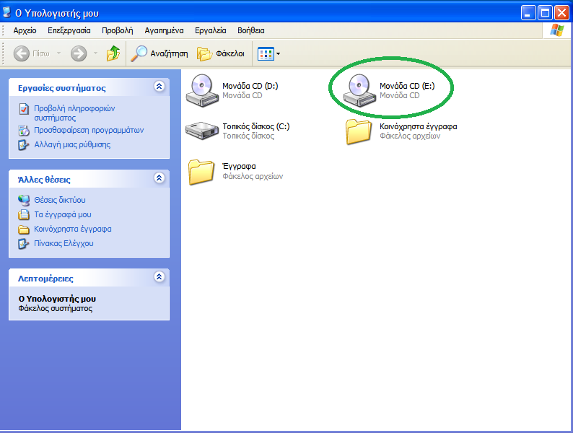
Task: Click the network places icon
Action: coord(24,200)
